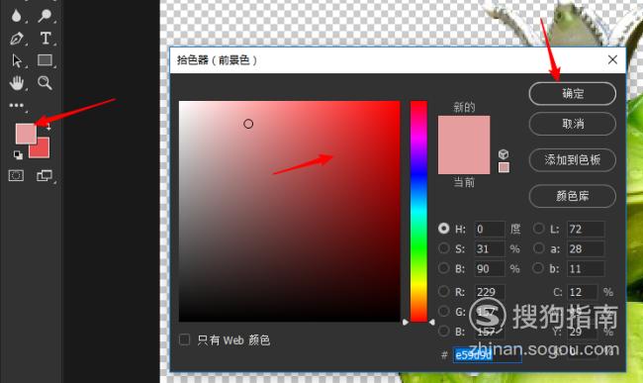Click the S value field showing 31
Image resolution: width=643 pixels, height=383 pixels.
point(490,248)
